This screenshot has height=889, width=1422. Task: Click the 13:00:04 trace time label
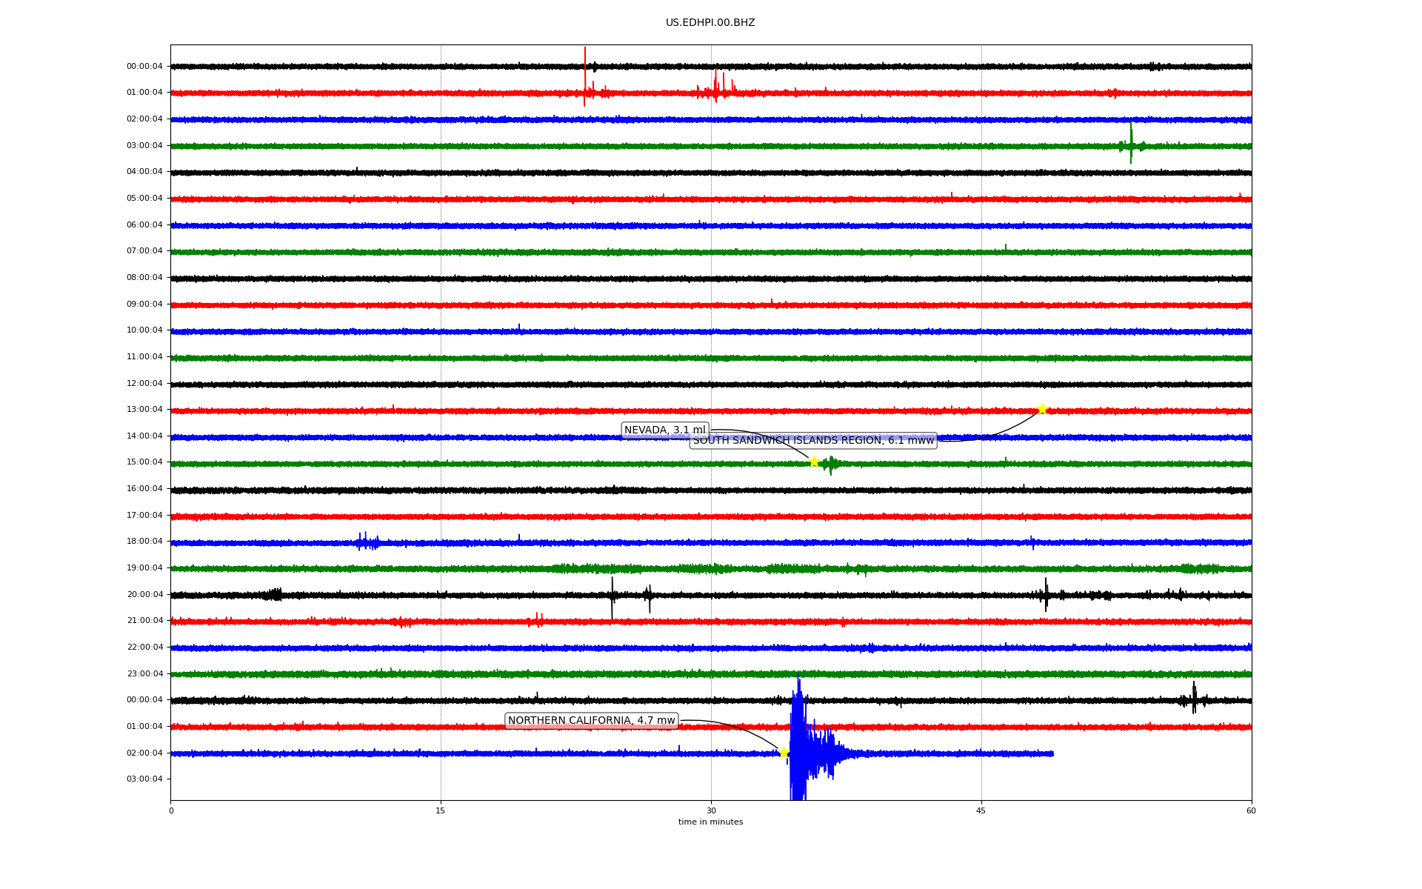(144, 410)
